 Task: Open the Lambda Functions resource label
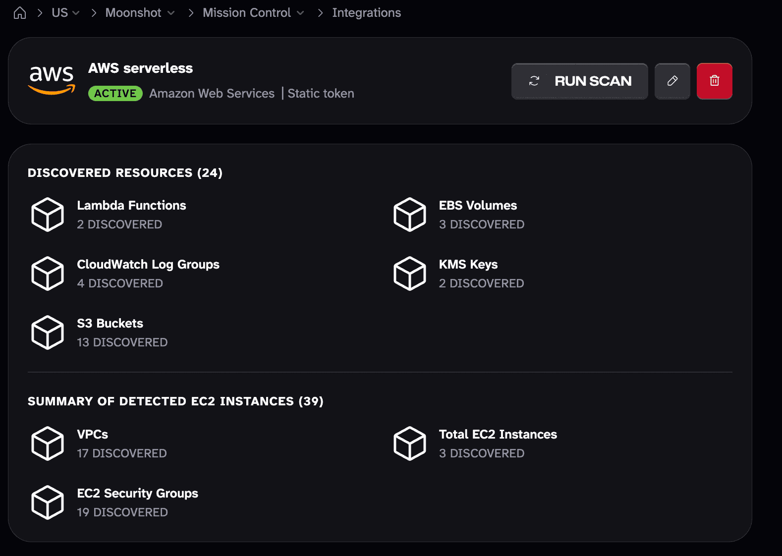pyautogui.click(x=131, y=205)
